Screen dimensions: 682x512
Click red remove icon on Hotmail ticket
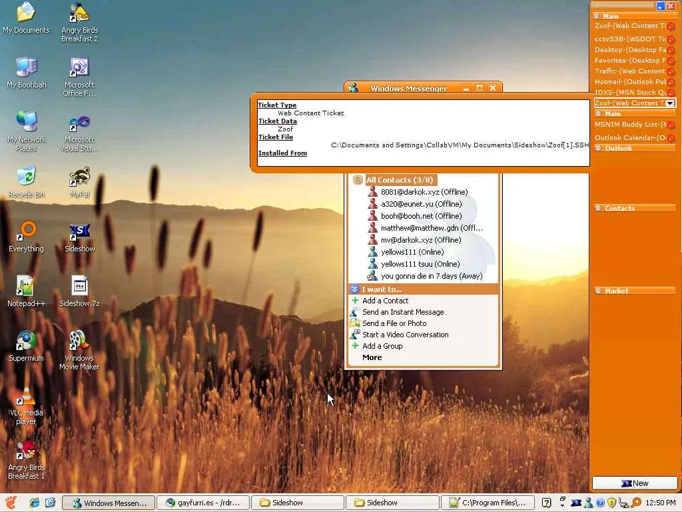tap(671, 82)
